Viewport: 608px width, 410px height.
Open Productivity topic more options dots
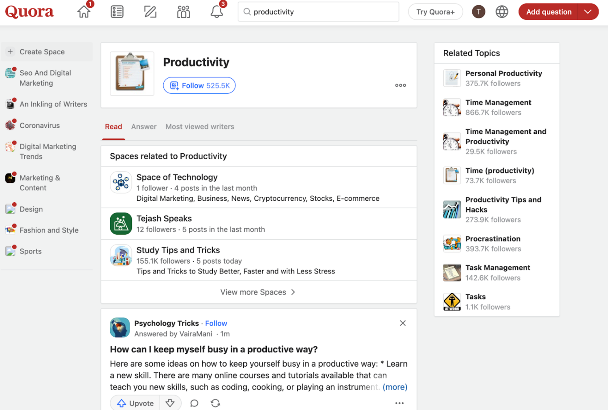tap(400, 85)
